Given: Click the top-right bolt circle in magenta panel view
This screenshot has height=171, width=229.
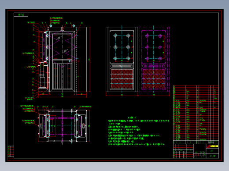Looking at the screenshot, I should tap(160, 36).
